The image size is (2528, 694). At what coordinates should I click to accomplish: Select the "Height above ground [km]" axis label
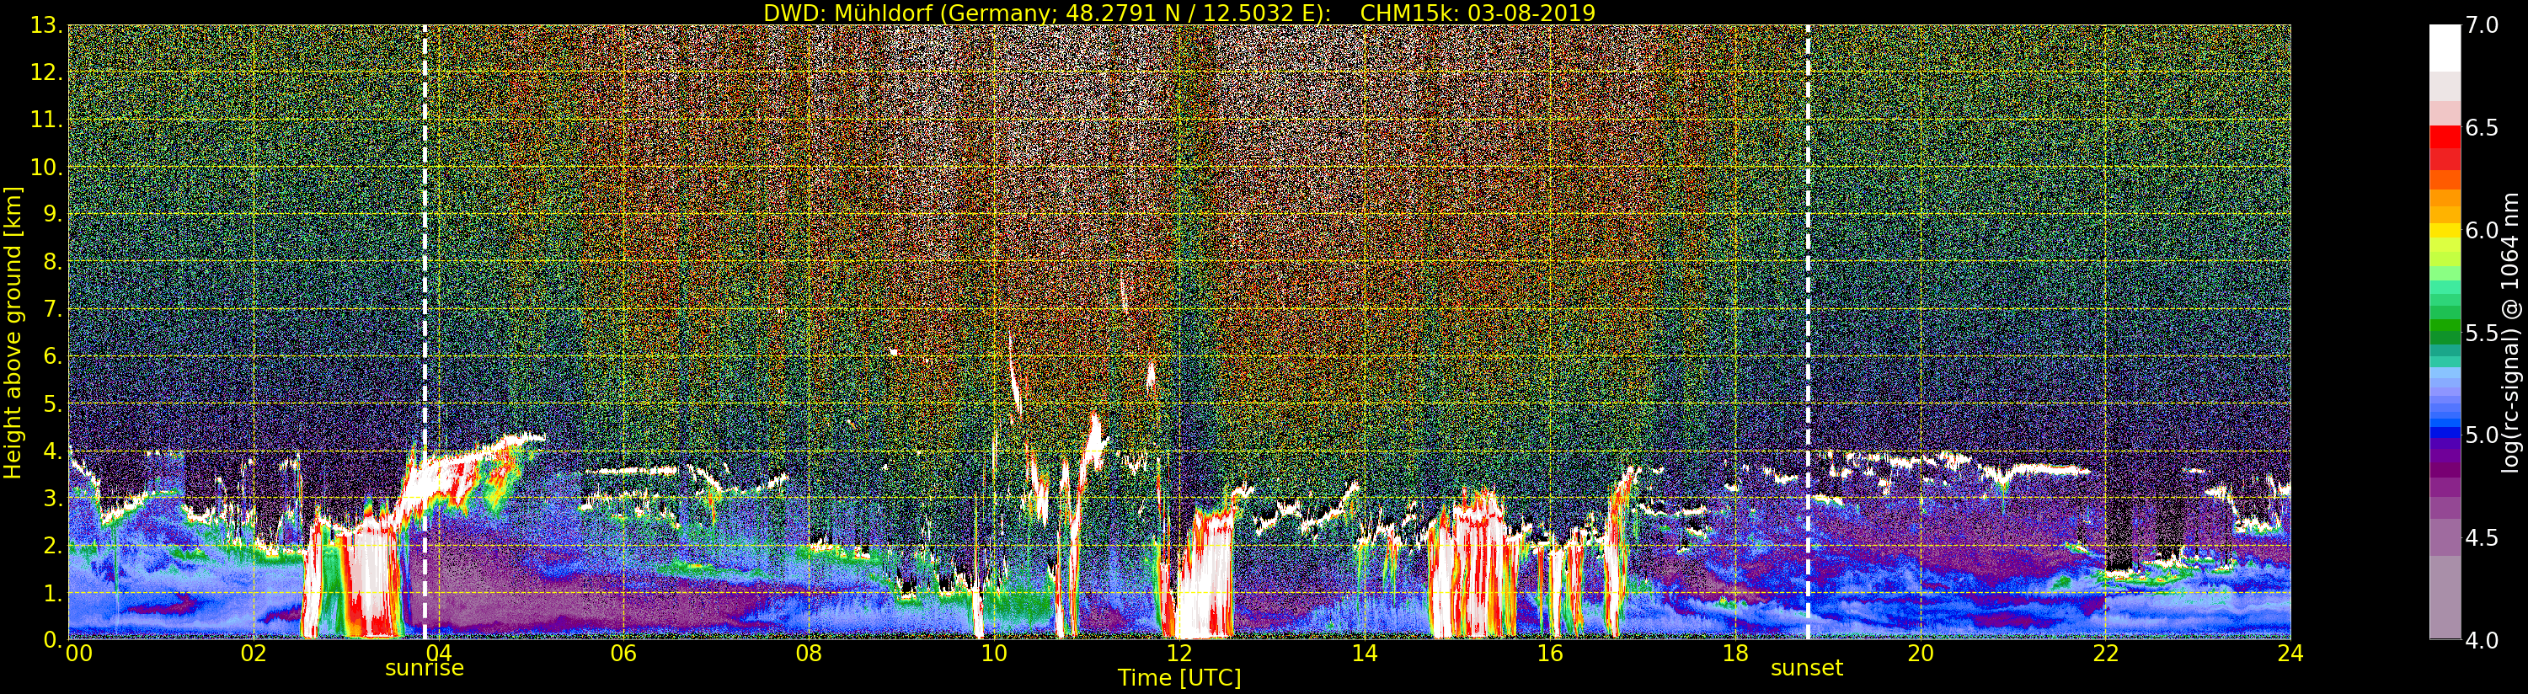tap(13, 333)
